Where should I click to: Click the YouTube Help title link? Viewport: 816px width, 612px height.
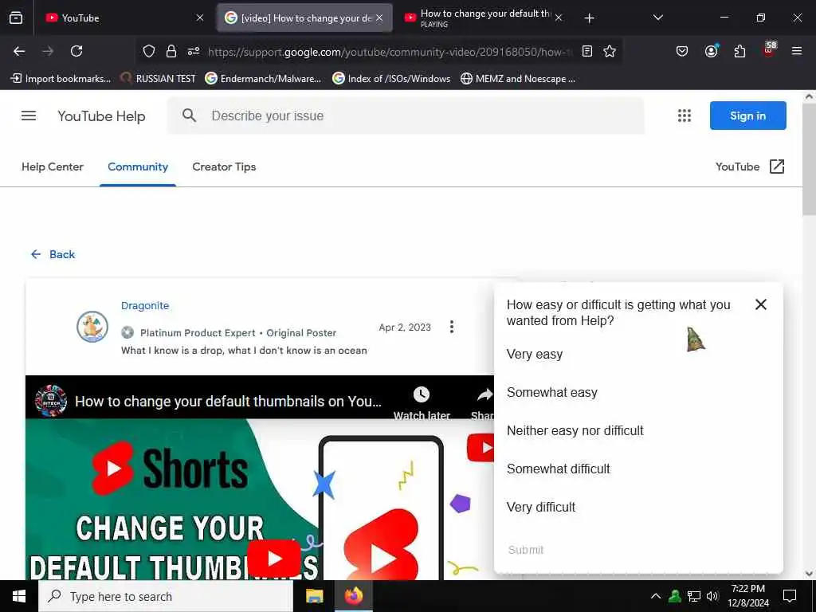click(101, 116)
